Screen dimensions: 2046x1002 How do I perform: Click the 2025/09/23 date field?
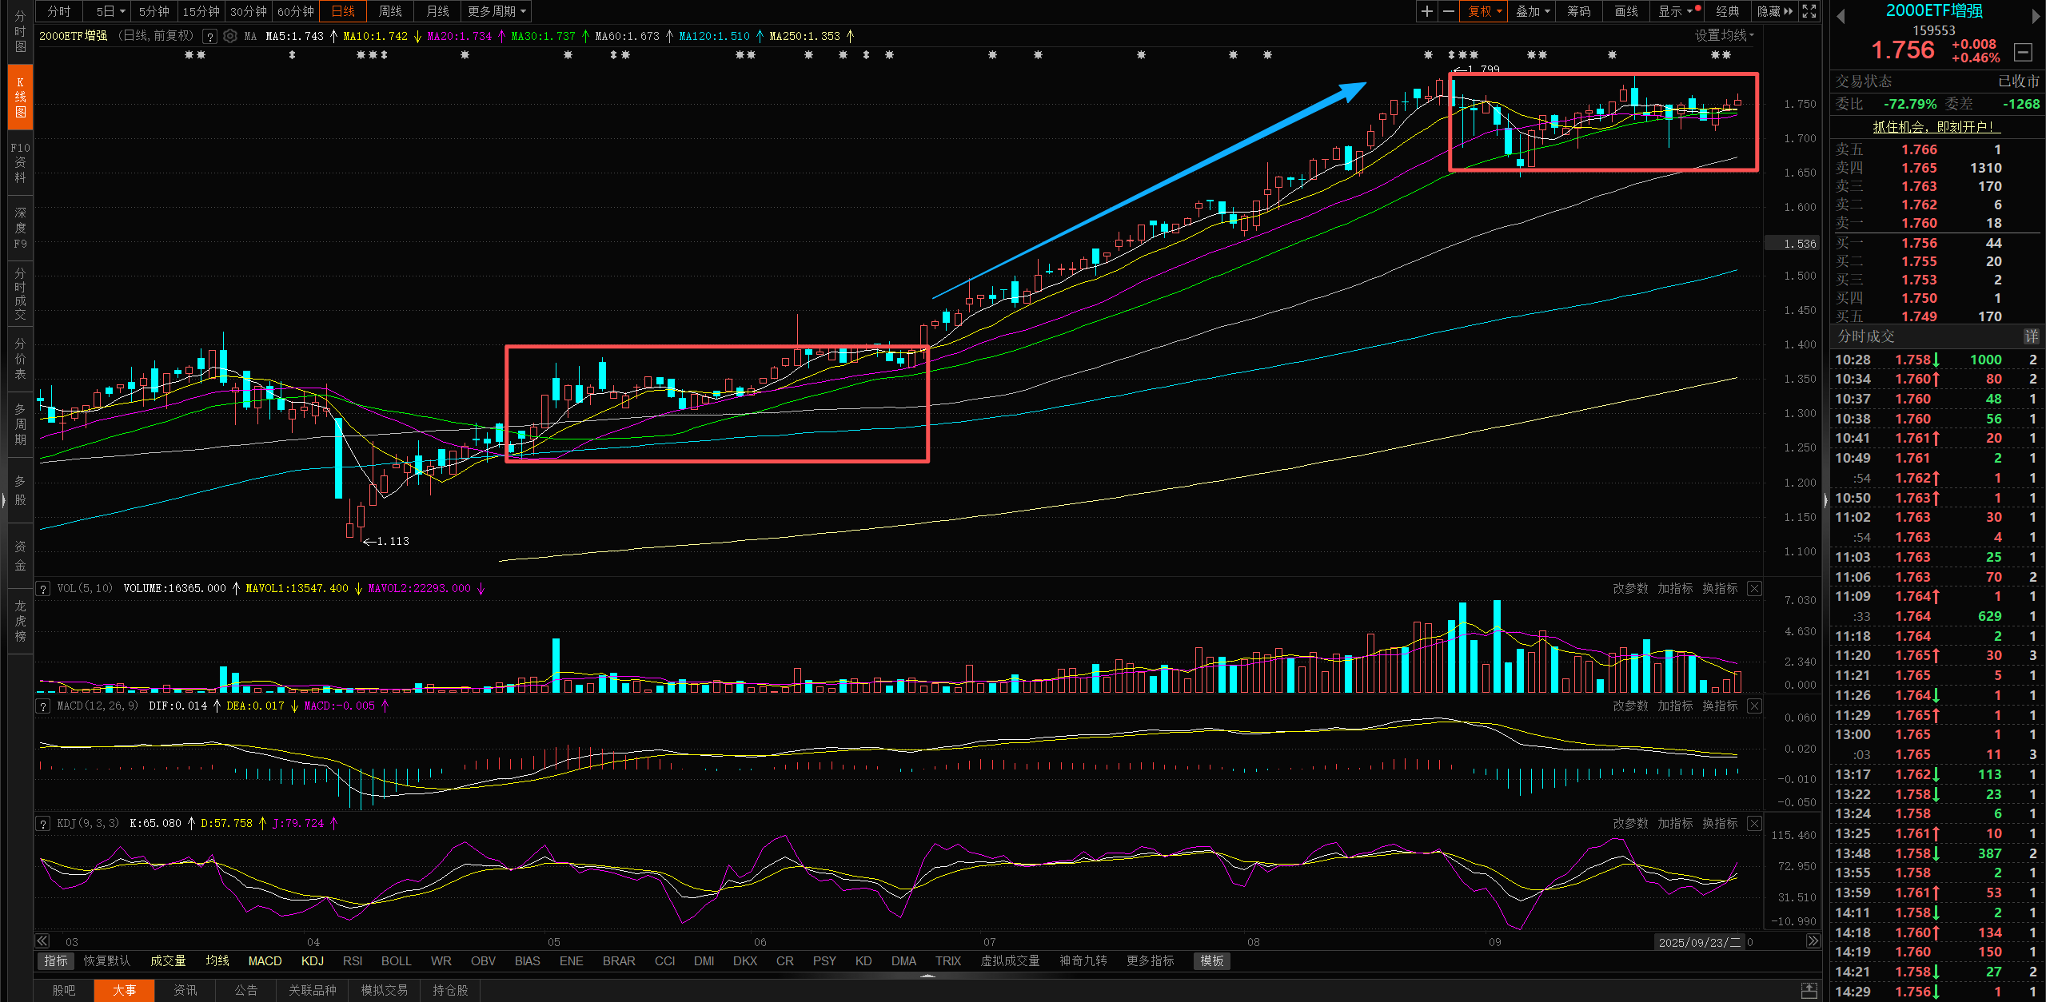click(x=1699, y=943)
